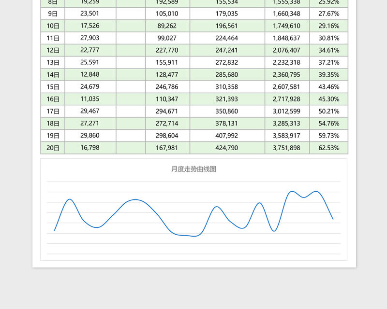Select the cell with value 11,035
Image resolution: width=387 pixels, height=309 pixels.
(x=90, y=99)
